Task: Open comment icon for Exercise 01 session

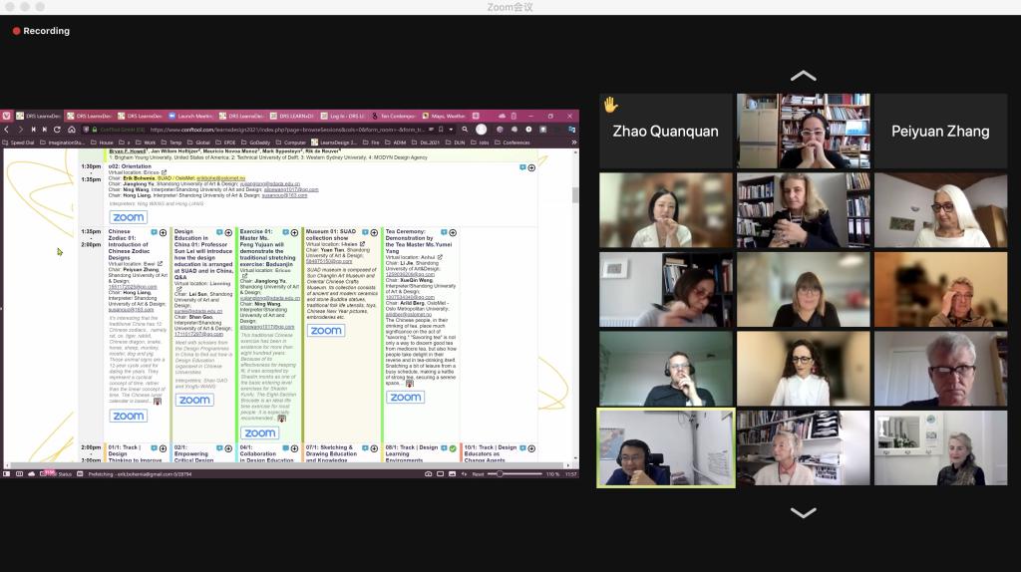Action: 284,231
